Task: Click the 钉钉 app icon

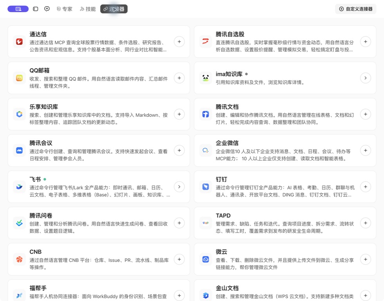Action: pyautogui.click(x=205, y=187)
